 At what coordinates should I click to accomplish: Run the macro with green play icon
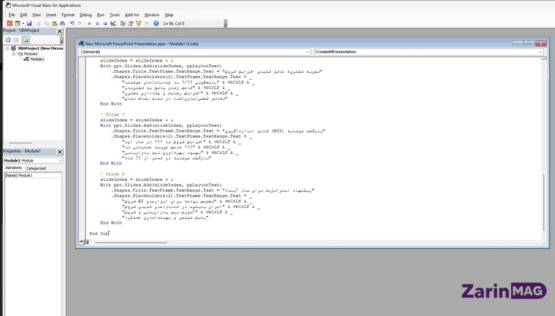[x=89, y=24]
